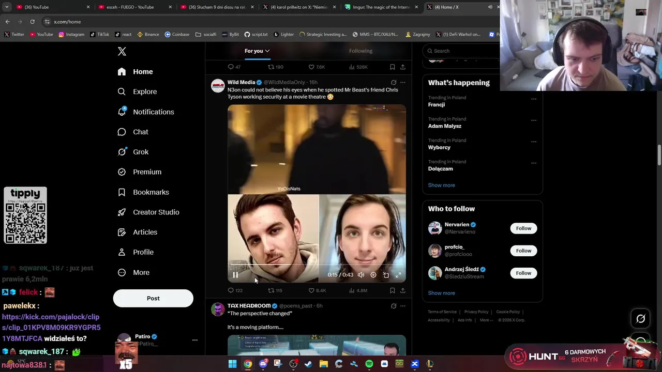Reload the page in Chrome
Screen dimensions: 662x372
pos(32,22)
